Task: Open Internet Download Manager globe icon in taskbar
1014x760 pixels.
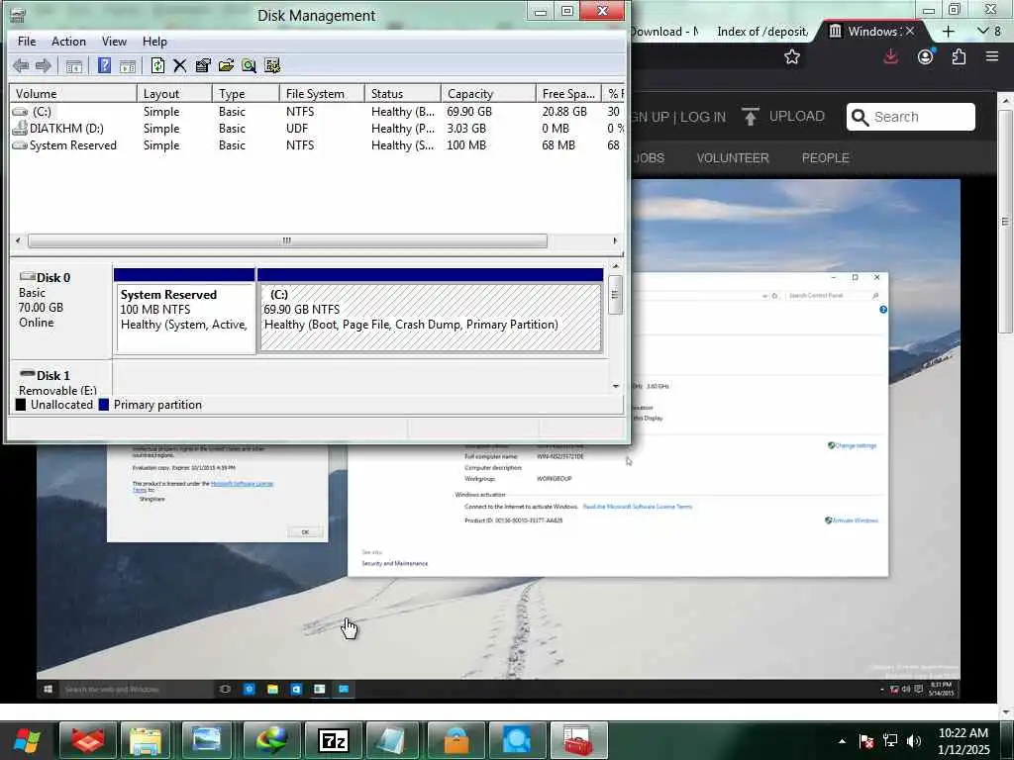Action: pyautogui.click(x=272, y=740)
